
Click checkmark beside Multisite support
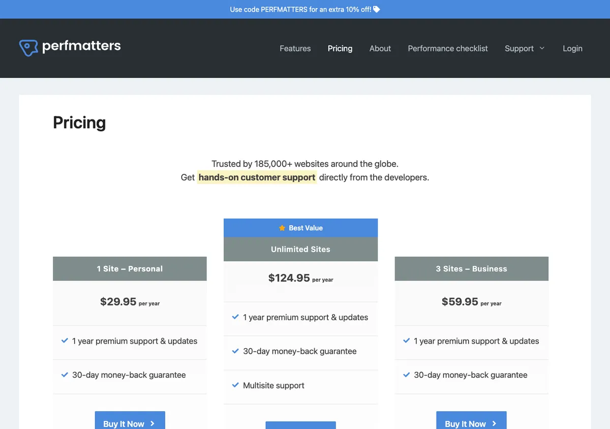235,385
